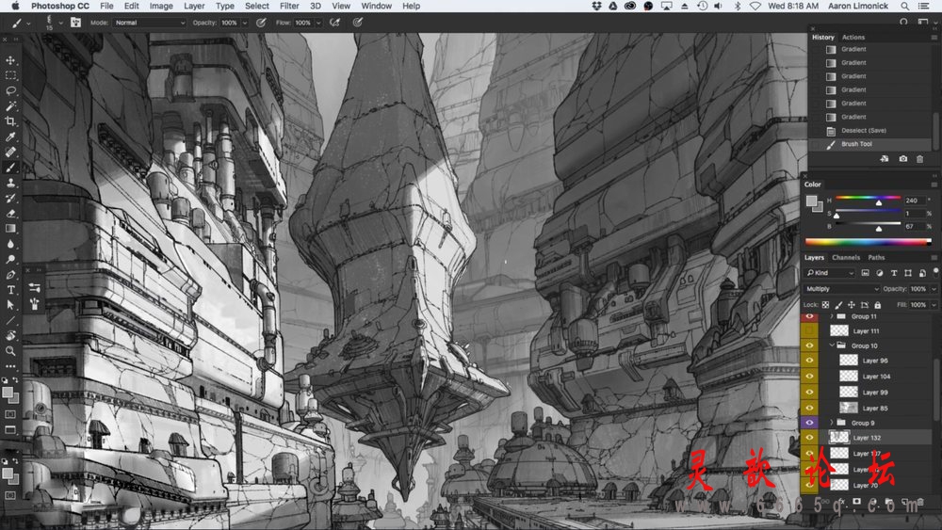Screen dimensions: 942x530
Task: Open the Brush Settings panel toggle
Action: click(75, 23)
